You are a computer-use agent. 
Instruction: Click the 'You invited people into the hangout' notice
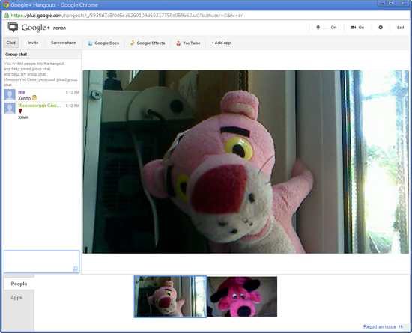click(x=34, y=64)
